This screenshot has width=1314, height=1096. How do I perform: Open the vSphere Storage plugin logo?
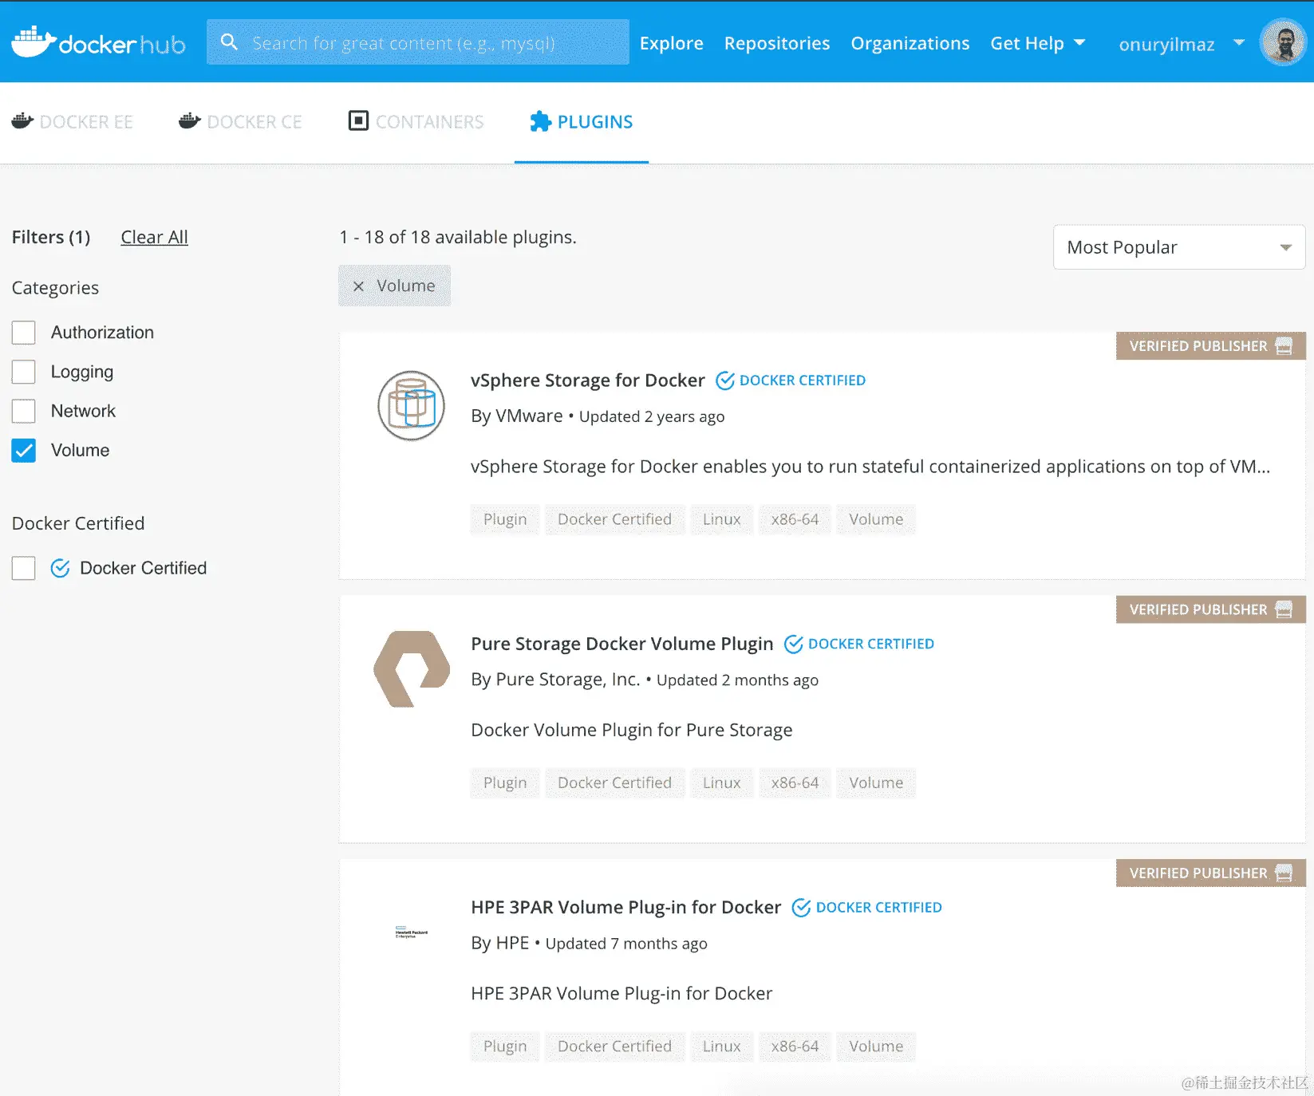(x=410, y=405)
